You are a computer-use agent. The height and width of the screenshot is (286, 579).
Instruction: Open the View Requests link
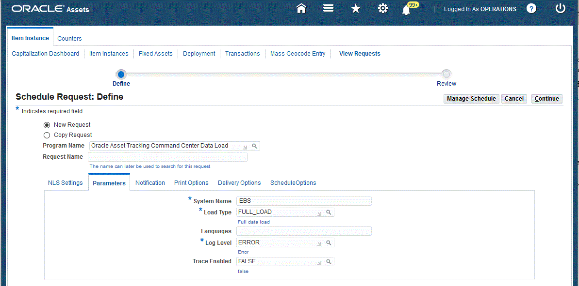pos(359,53)
